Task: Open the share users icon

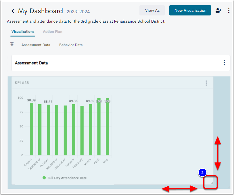Action: click(x=218, y=10)
